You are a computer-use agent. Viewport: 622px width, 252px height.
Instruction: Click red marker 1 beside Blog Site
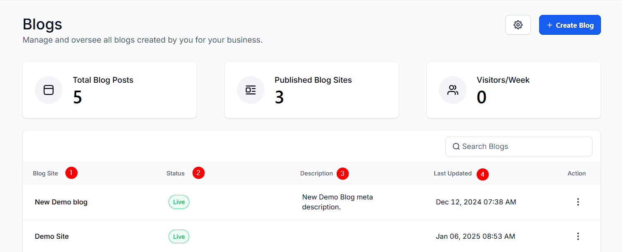pos(71,173)
